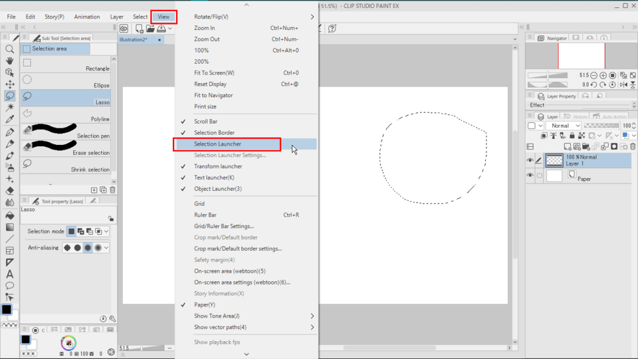Viewport: 638px width, 359px height.
Task: Toggle visibility of Paper layer
Action: [530, 176]
